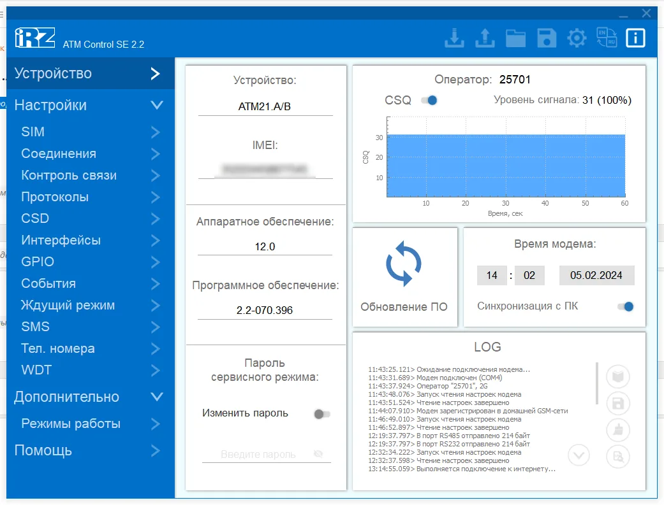Jump to log bottom with round down-arrow

[579, 455]
